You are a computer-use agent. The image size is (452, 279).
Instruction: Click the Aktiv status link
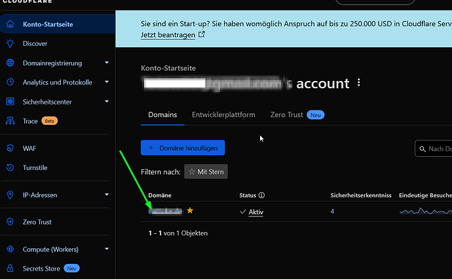point(255,212)
